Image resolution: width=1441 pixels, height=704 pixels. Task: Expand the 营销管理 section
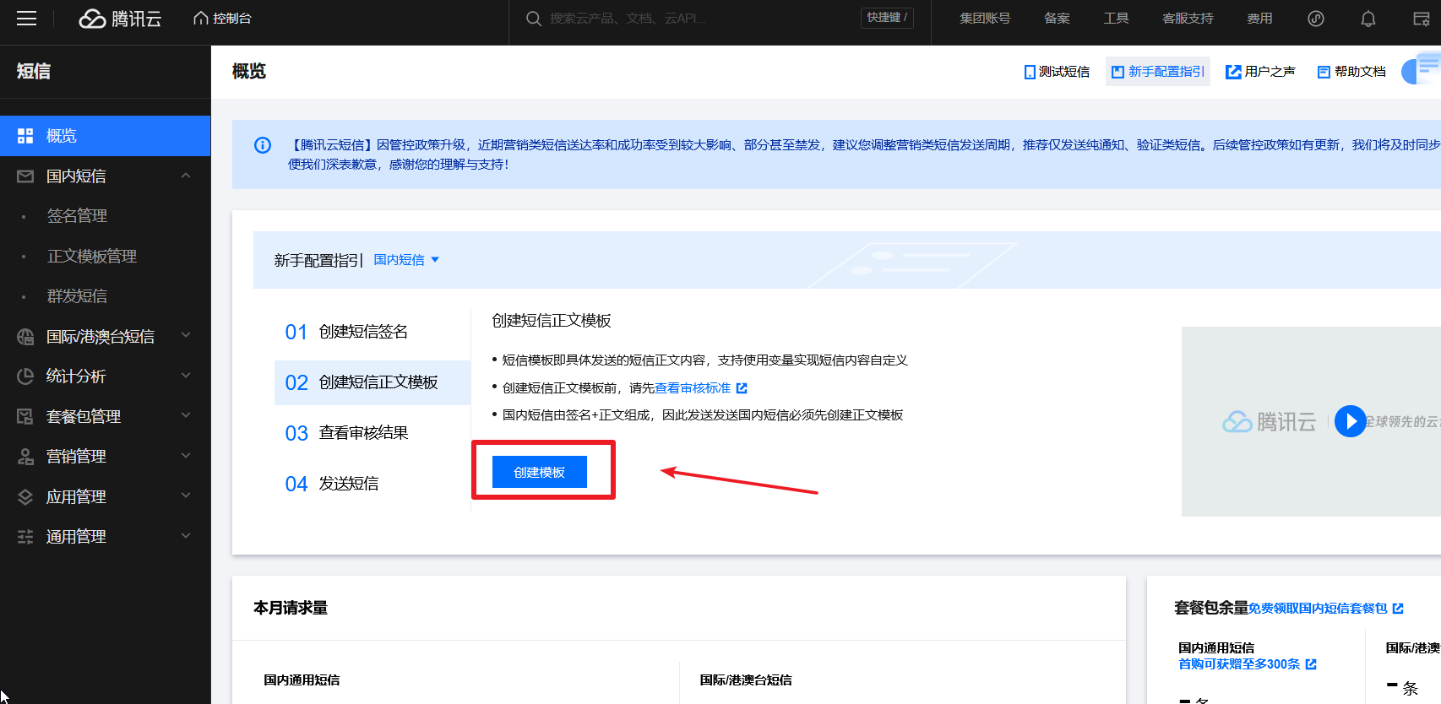pyautogui.click(x=186, y=456)
